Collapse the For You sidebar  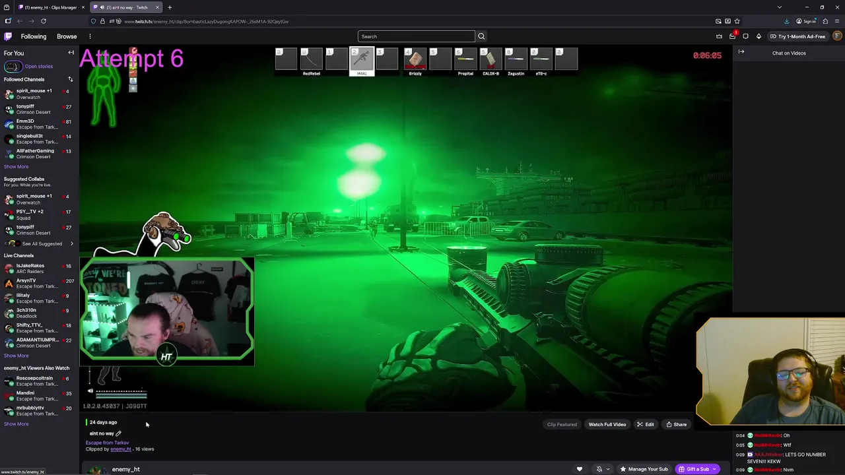[x=71, y=53]
